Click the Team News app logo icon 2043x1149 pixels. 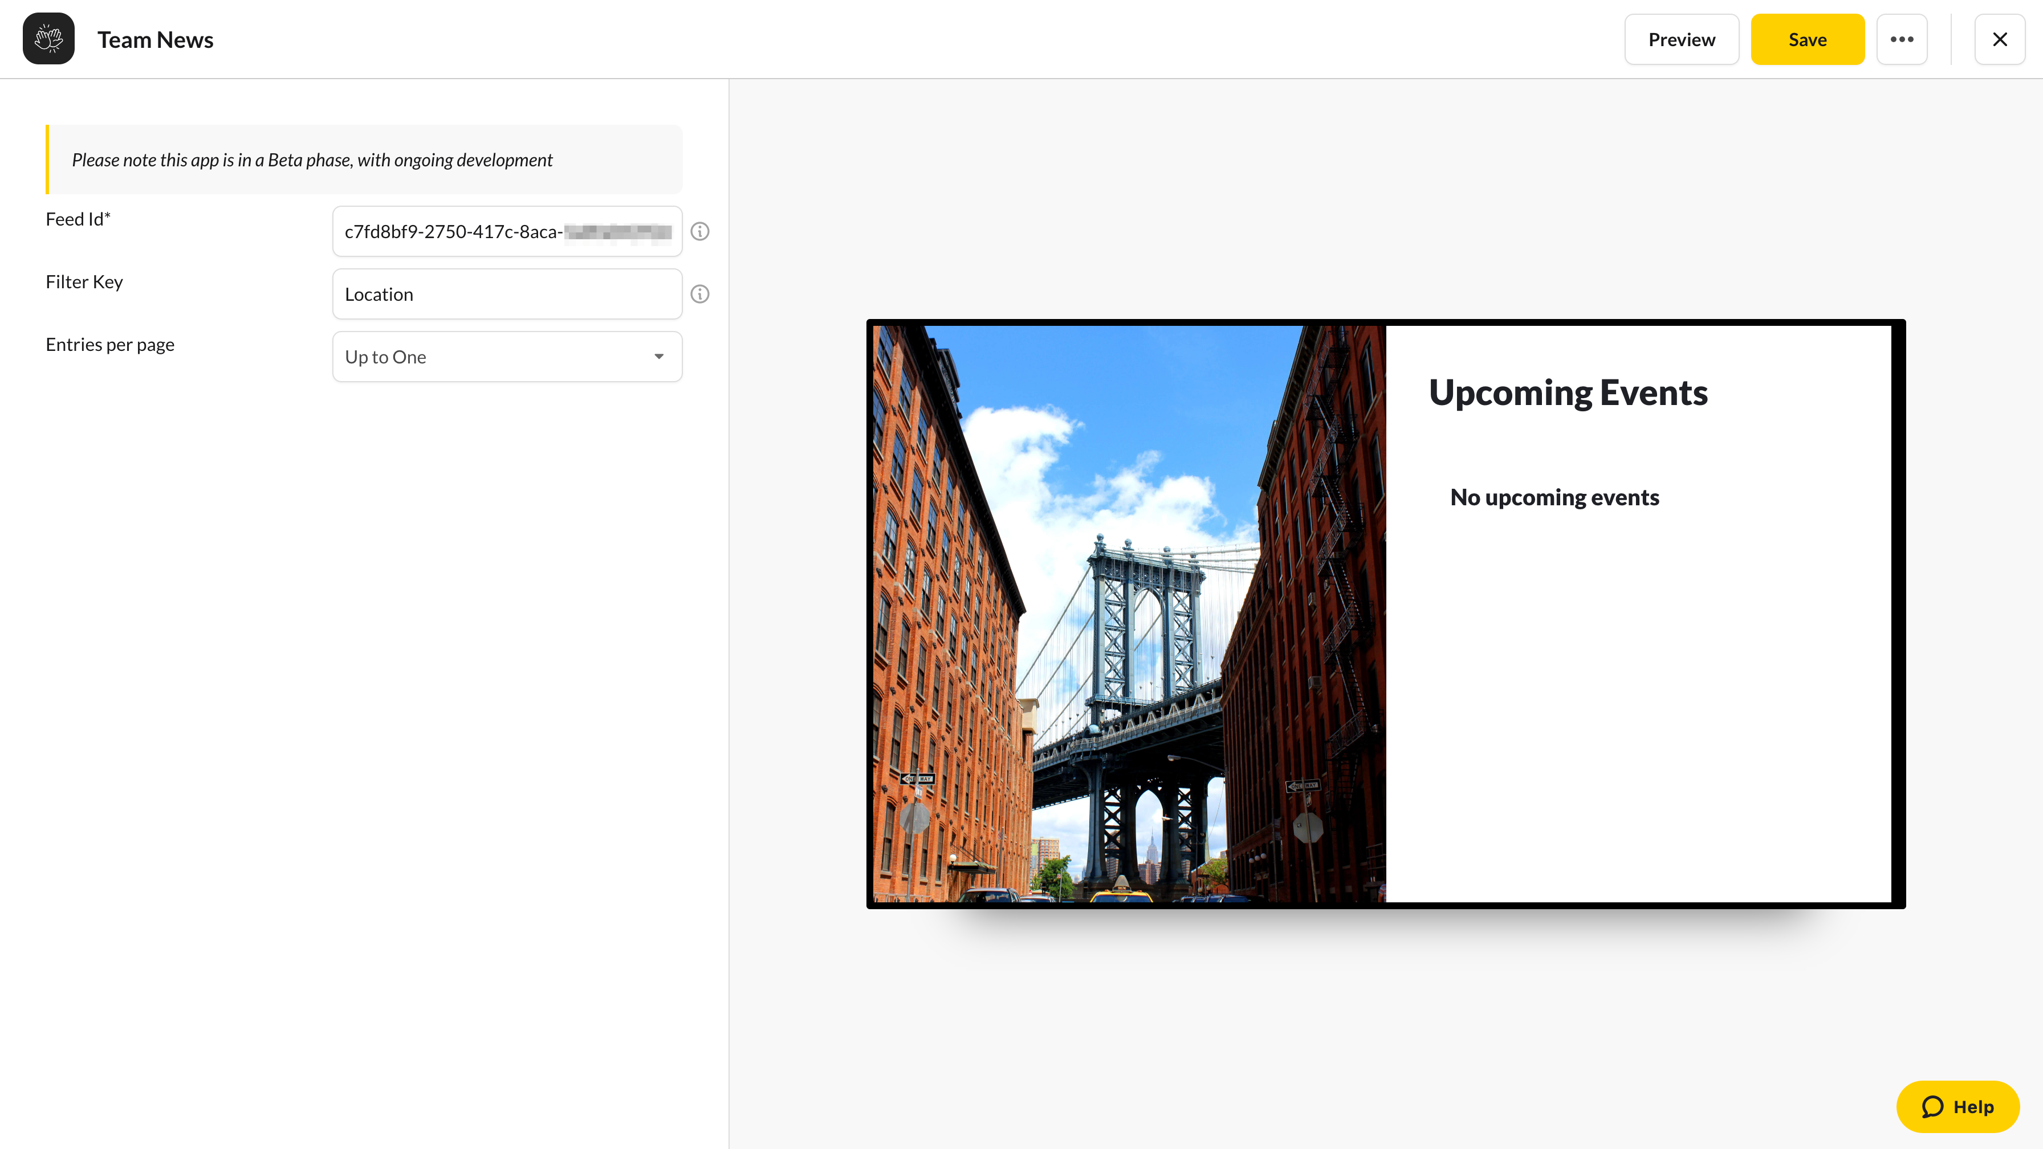48,39
